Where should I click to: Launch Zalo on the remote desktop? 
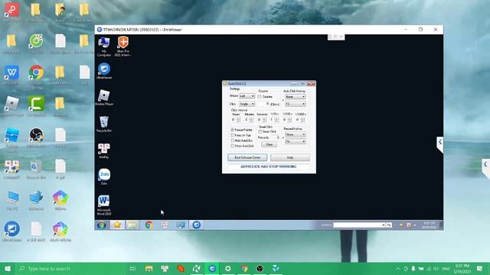[x=104, y=176]
